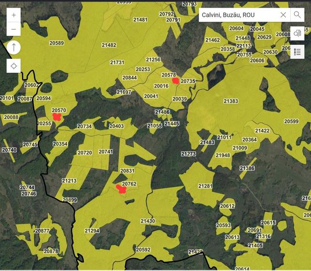Reset map orientation with north arrow

[x=14, y=48]
